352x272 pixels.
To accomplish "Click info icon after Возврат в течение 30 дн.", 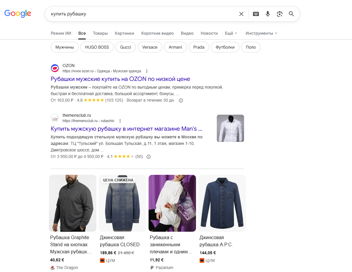I will coord(181,100).
